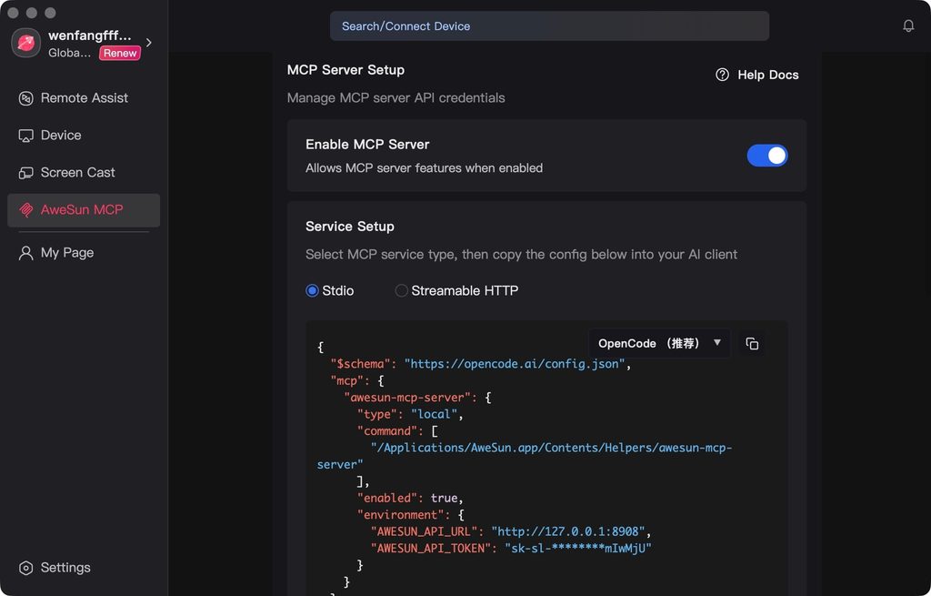
Task: Click the opencode.ai config.json URL text
Action: 515,364
